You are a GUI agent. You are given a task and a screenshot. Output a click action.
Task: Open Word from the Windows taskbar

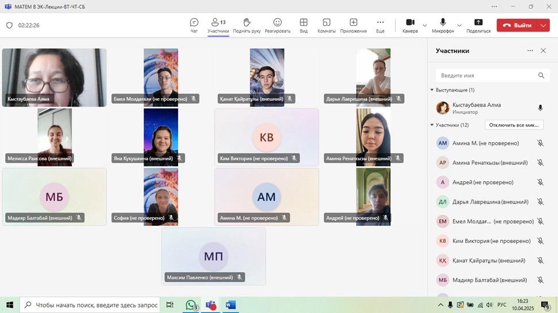pyautogui.click(x=230, y=304)
